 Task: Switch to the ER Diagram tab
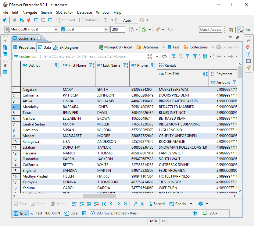65,47
